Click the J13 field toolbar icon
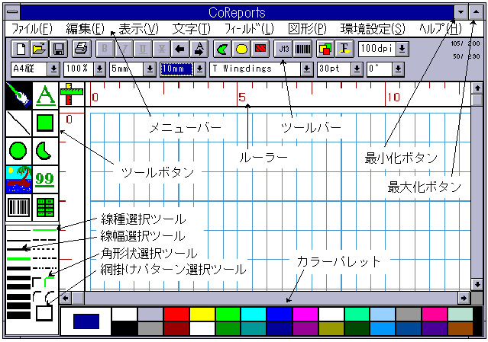 click(283, 49)
